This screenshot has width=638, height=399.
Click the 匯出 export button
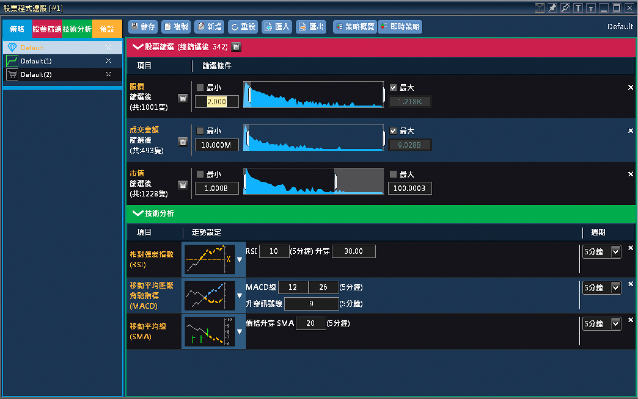tap(311, 27)
